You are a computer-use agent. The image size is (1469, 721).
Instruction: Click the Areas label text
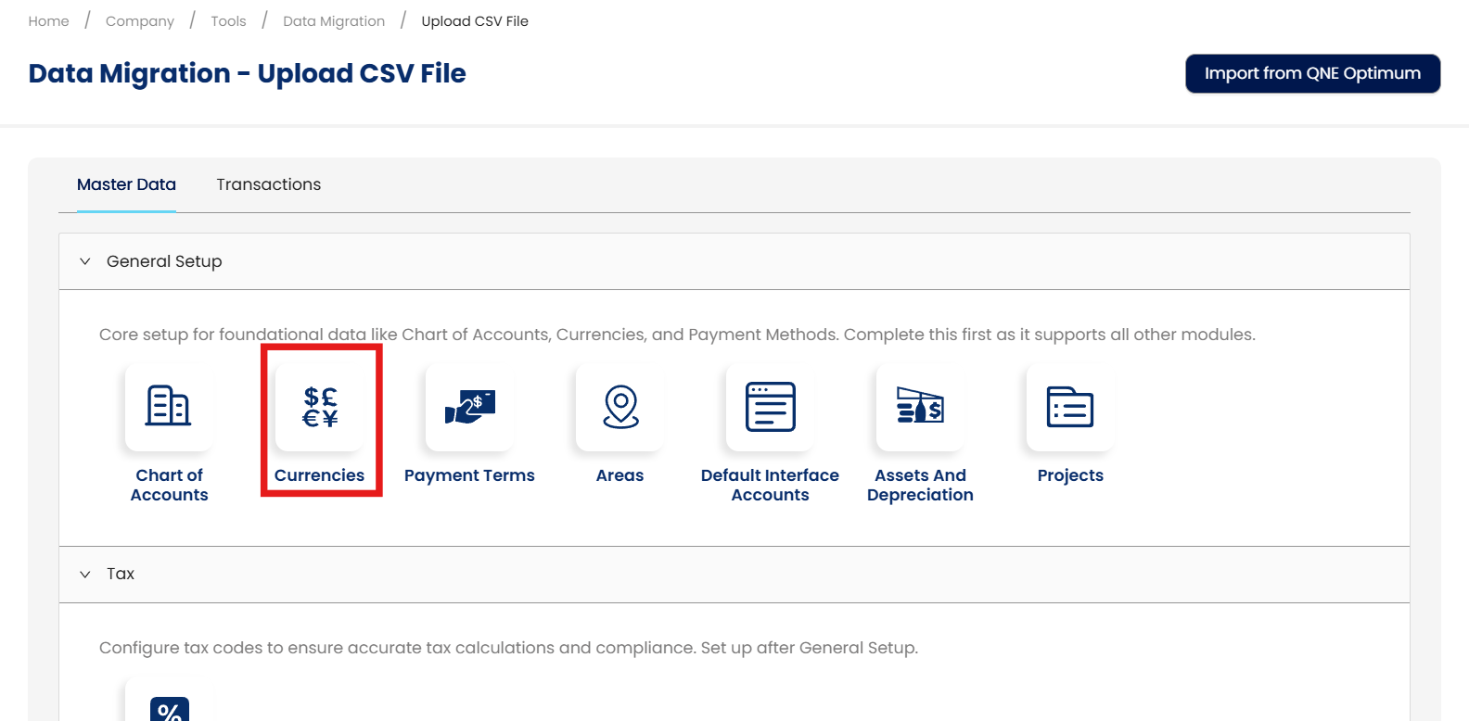(x=620, y=475)
